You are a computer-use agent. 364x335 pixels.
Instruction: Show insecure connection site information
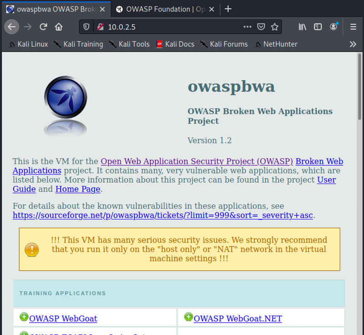click(x=100, y=27)
